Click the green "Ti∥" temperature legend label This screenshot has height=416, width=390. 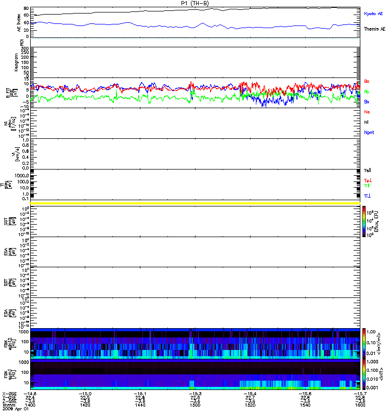pyautogui.click(x=367, y=186)
